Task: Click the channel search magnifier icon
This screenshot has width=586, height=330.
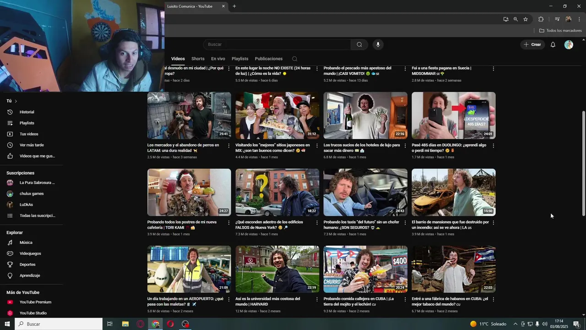Action: (294, 59)
